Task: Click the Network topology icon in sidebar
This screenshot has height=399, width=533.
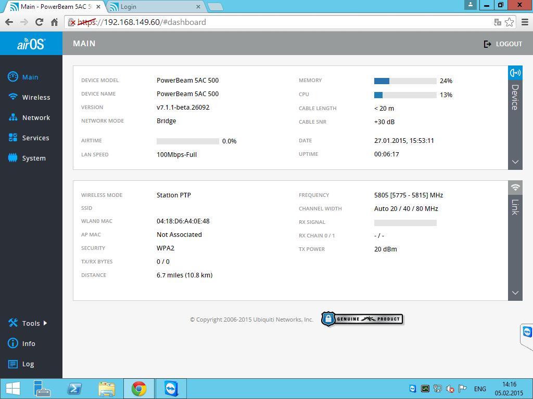Action: [13, 117]
